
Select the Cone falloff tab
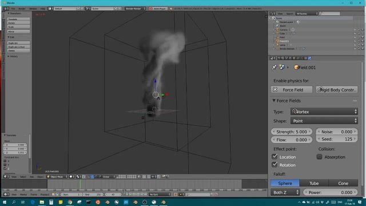pos(343,183)
